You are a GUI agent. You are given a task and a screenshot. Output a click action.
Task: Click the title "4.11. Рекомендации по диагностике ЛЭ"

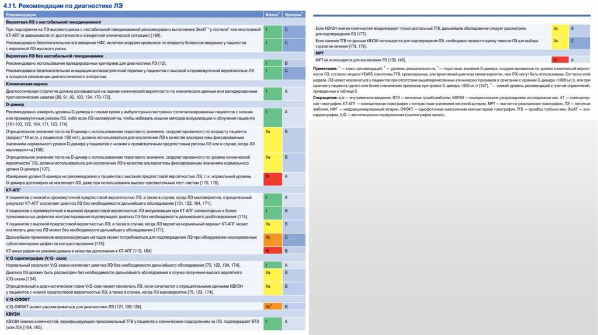point(63,6)
